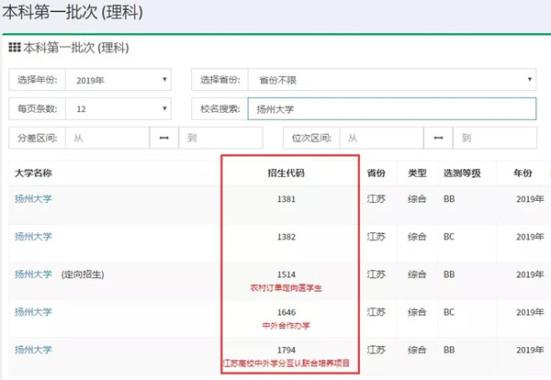
Task: Click the 大学名称 column header
Action: click(x=33, y=173)
